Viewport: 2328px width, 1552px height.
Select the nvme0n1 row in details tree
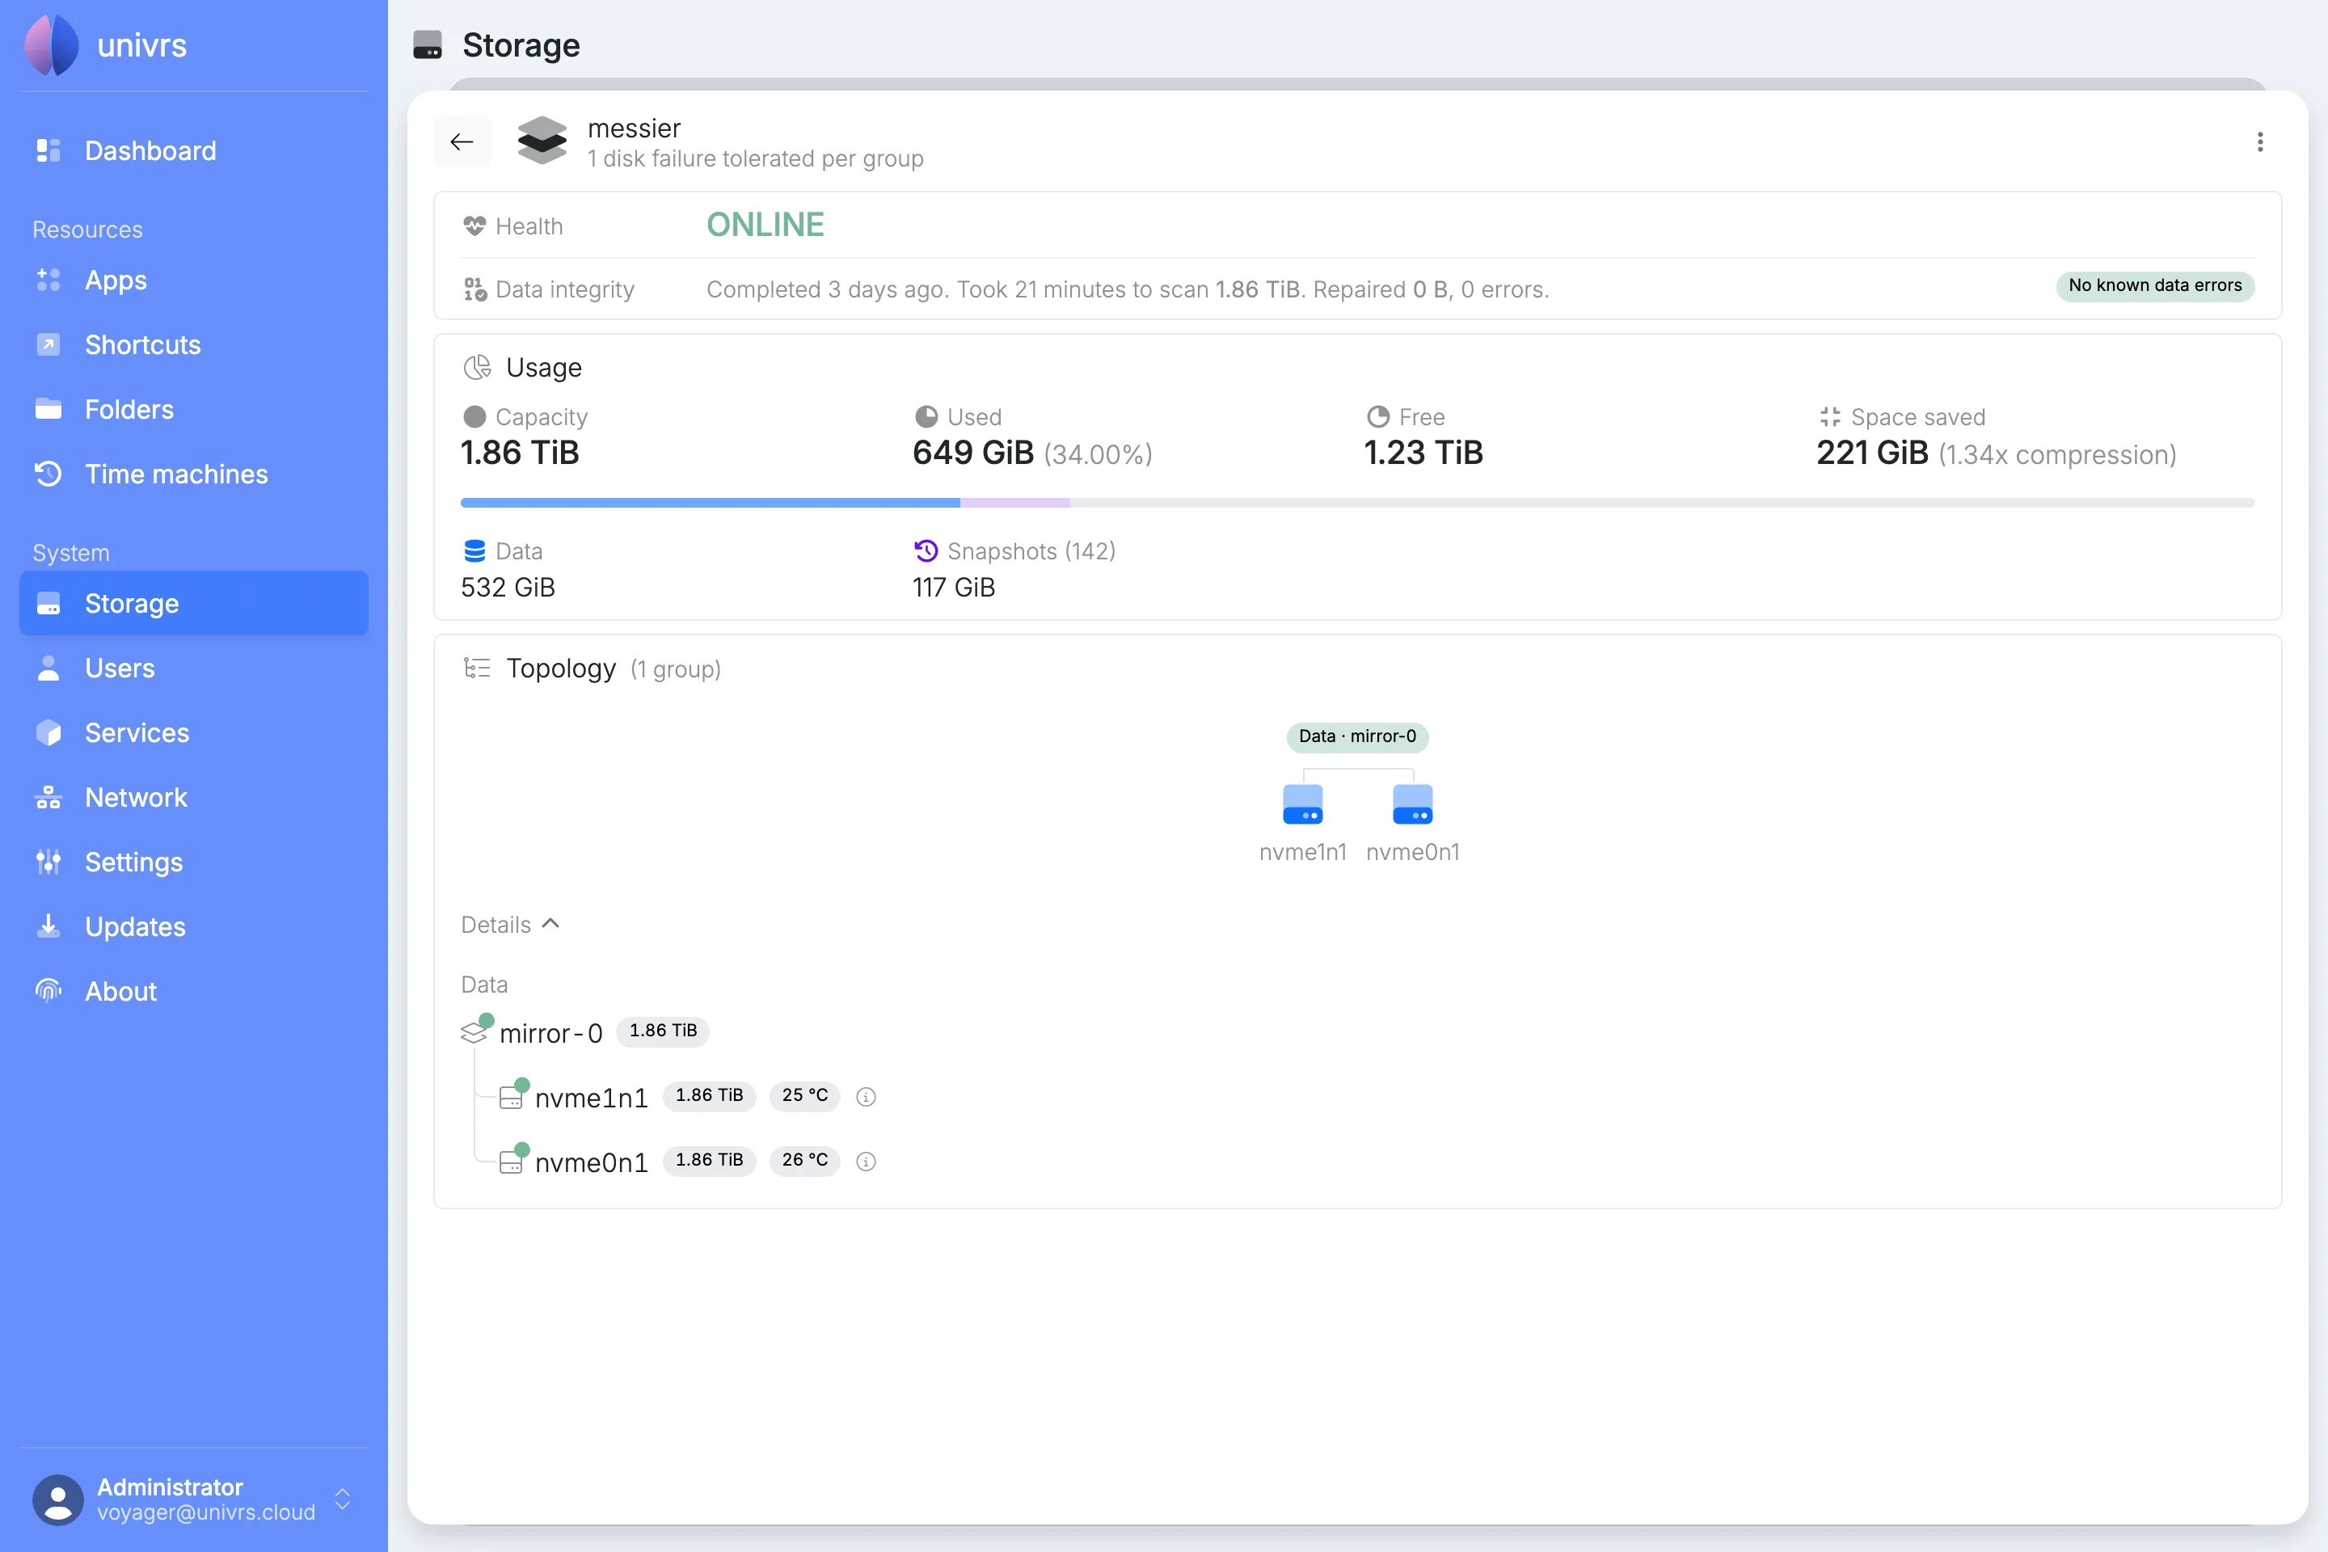point(687,1161)
